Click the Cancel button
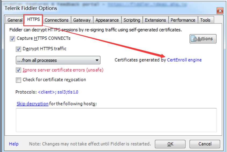This screenshot has width=227, height=152. point(205,144)
